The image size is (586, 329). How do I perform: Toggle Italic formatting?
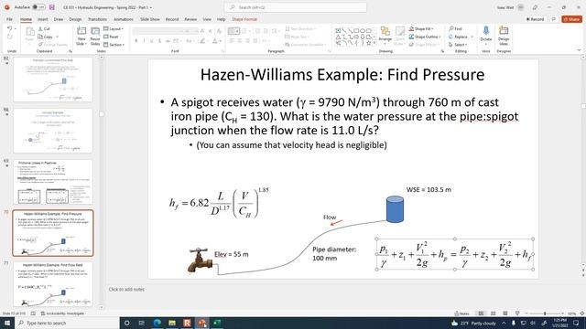tap(145, 40)
